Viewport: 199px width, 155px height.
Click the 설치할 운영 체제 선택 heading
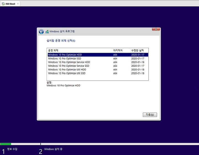[61, 41]
